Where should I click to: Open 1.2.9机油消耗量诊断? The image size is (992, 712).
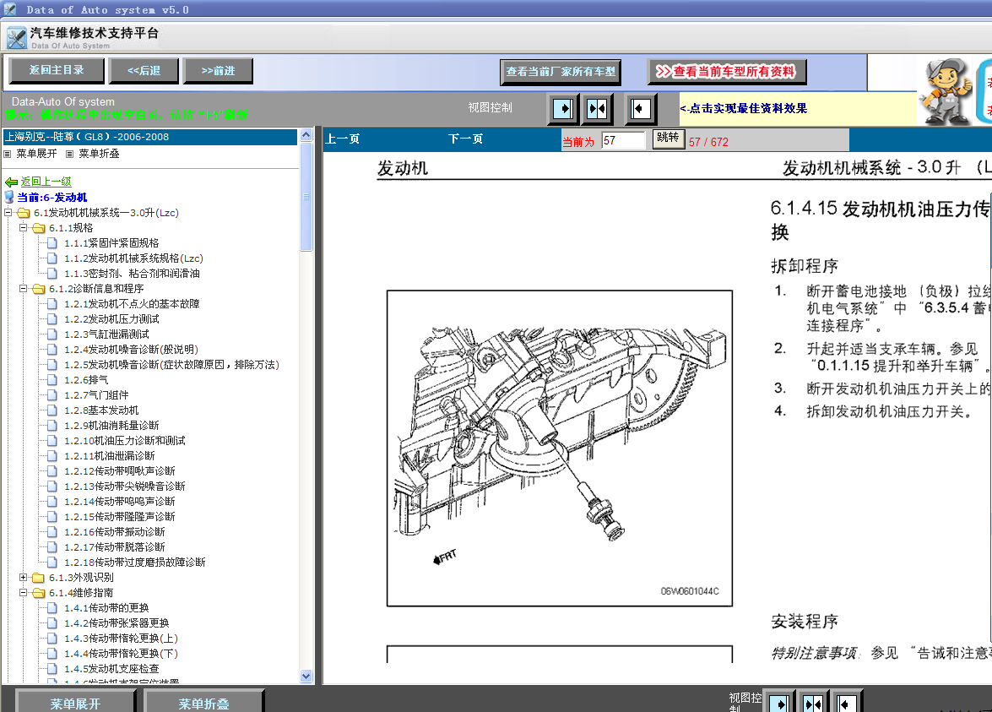(x=111, y=426)
